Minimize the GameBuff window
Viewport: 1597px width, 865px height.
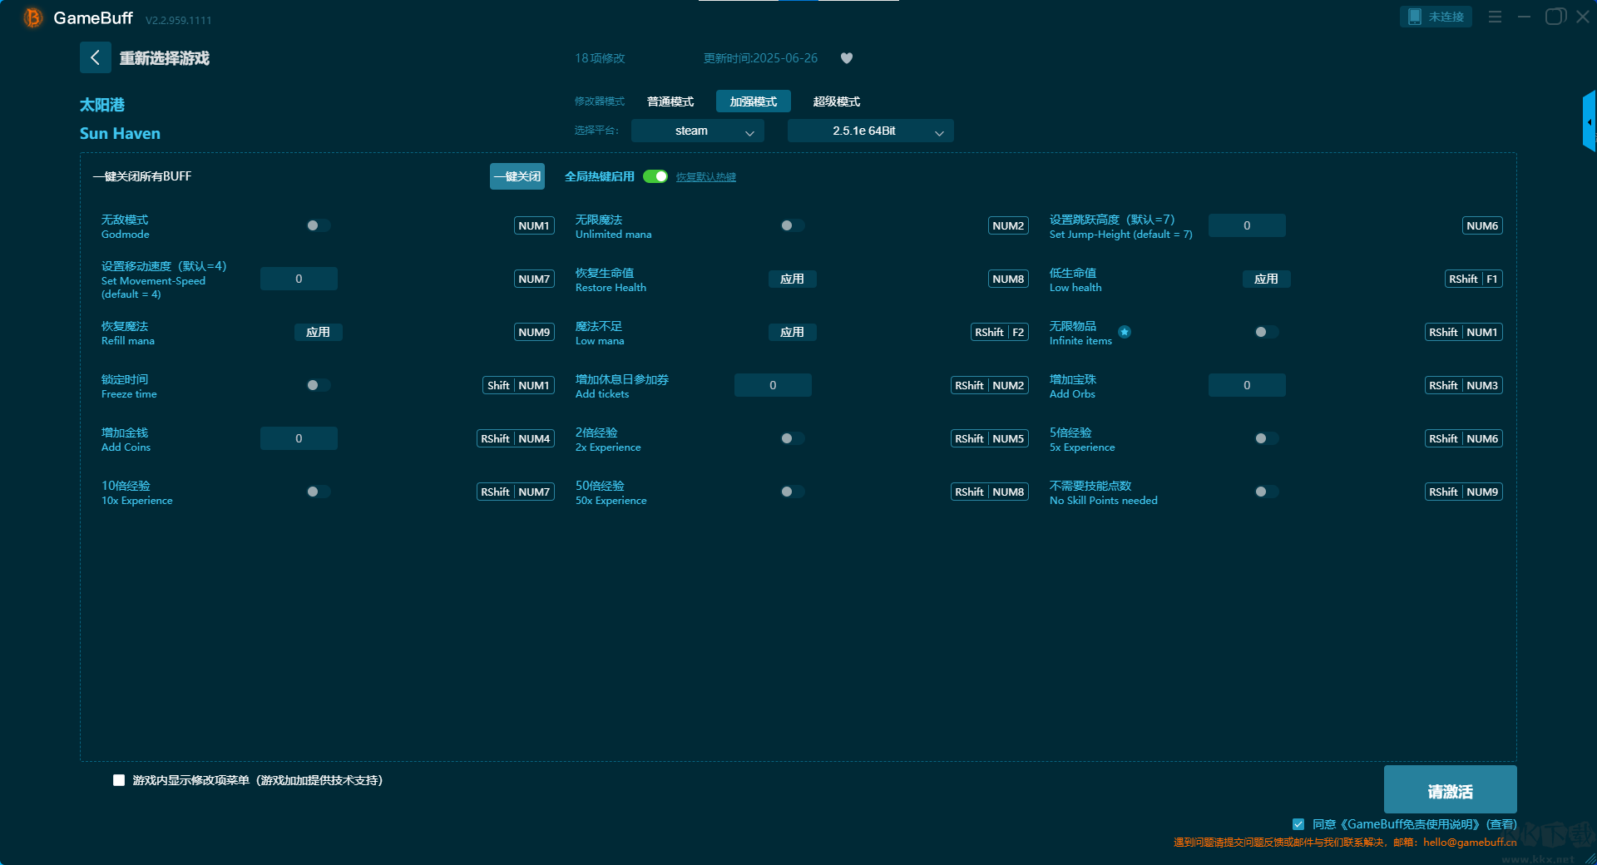pos(1524,17)
